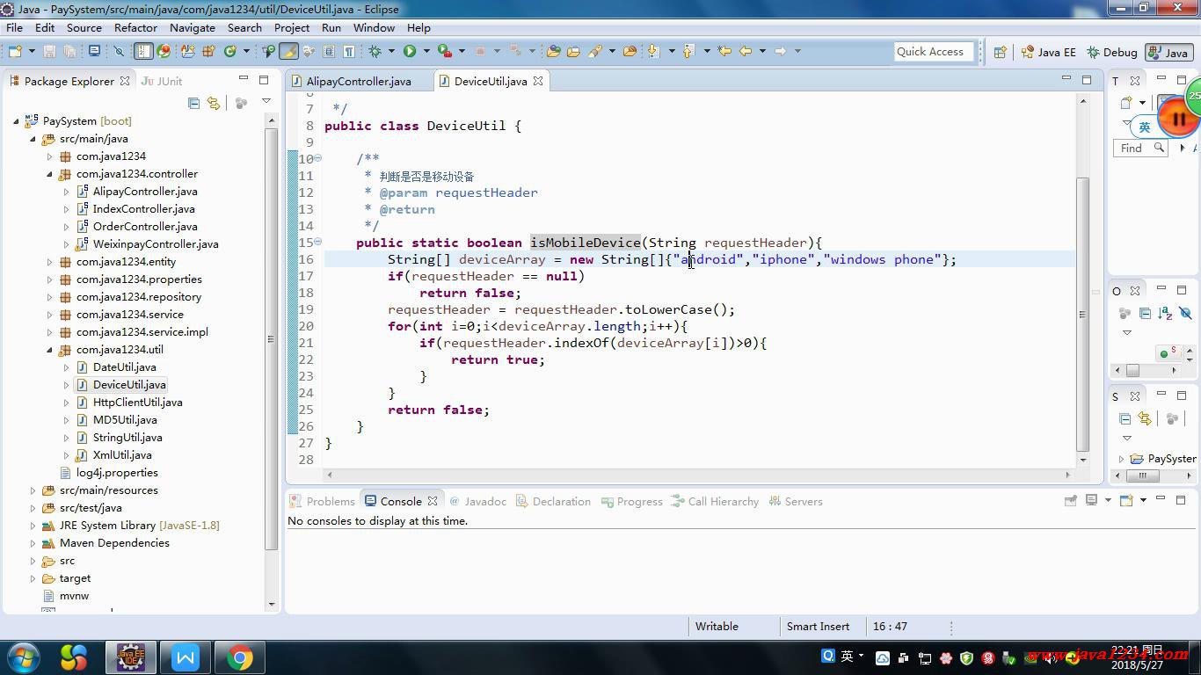Expand Maven Dependencies node
This screenshot has height=675, width=1201.
point(33,543)
